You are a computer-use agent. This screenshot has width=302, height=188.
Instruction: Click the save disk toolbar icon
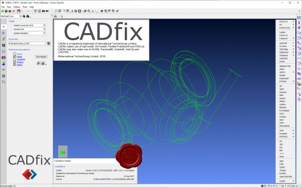point(6,11)
